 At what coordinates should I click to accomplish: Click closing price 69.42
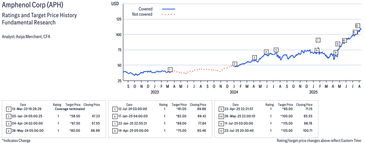pos(201,116)
